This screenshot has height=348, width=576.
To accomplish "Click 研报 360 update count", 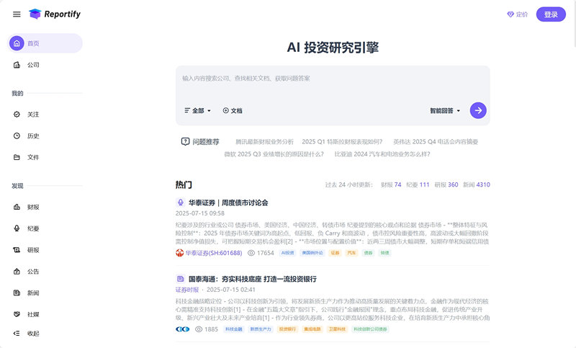I will click(x=446, y=185).
